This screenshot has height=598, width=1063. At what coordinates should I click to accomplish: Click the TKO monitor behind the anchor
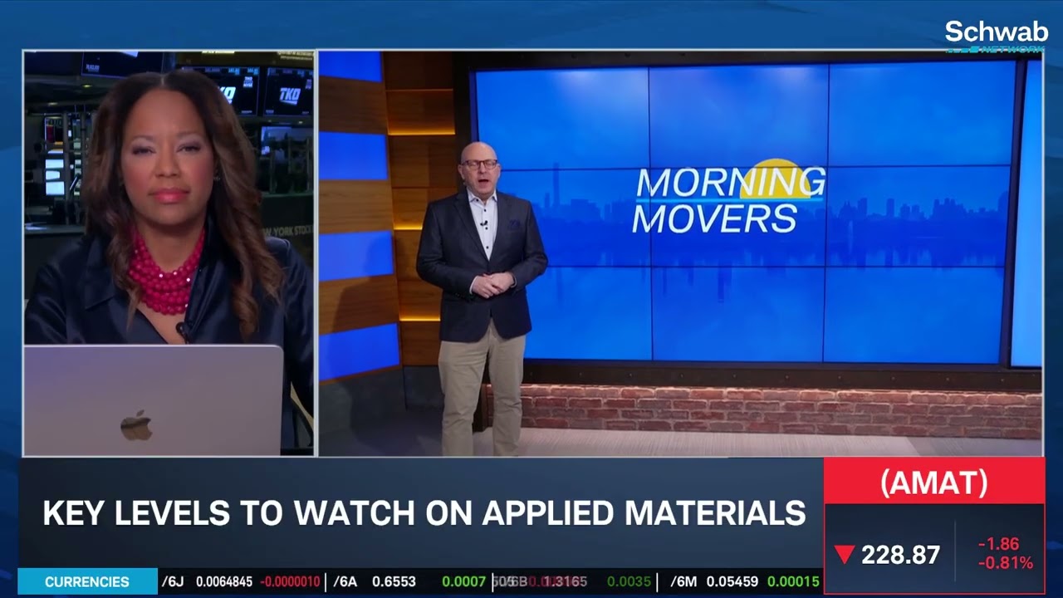(288, 91)
